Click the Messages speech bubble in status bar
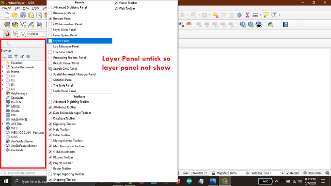This screenshot has width=331, height=186. (x=327, y=173)
